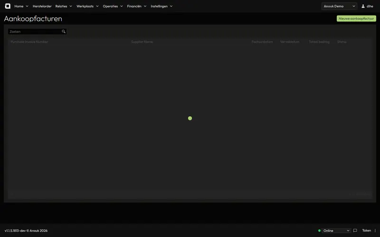The height and width of the screenshot is (237, 380).
Task: Open the Herstelorder page
Action: pos(42,6)
